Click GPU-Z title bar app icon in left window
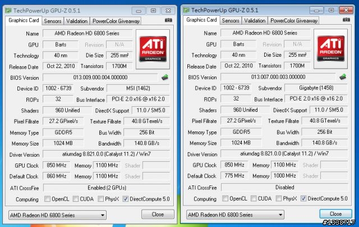The width and height of the screenshot is (359, 227). pyautogui.click(x=8, y=11)
